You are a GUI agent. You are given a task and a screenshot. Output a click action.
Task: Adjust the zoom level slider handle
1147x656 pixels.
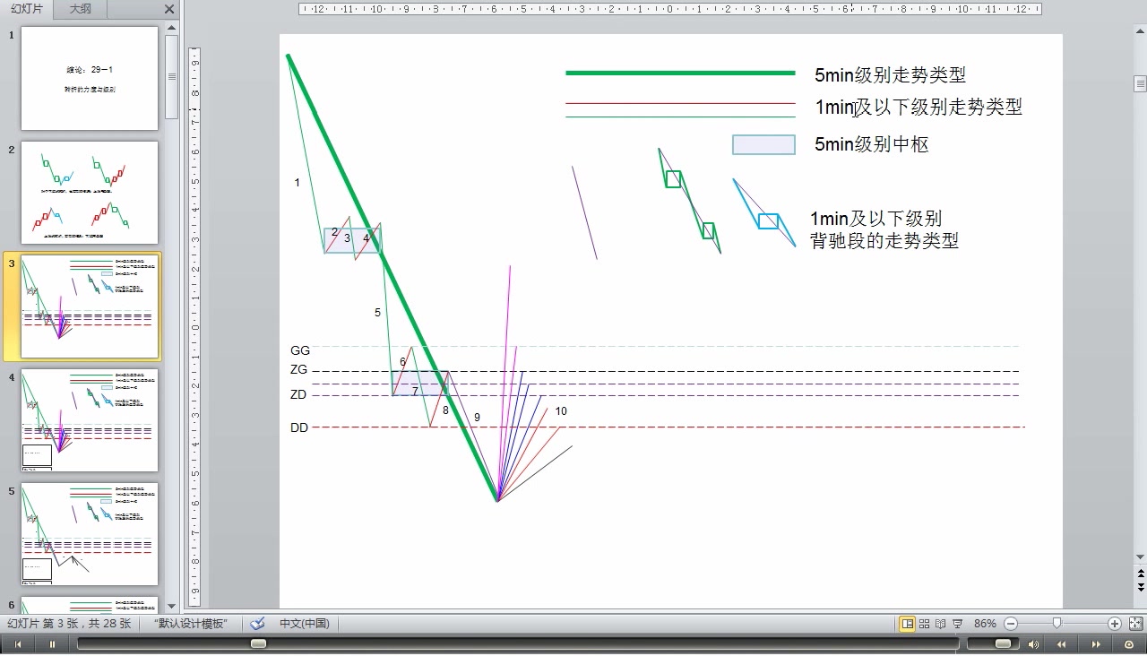(1057, 624)
